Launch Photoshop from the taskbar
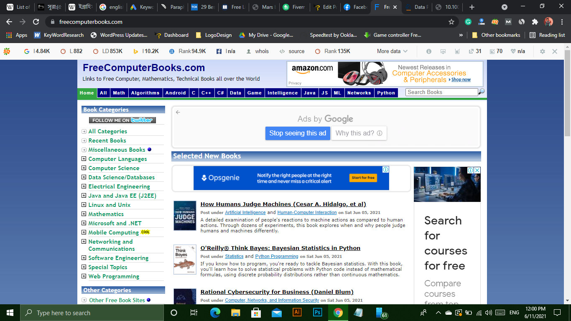This screenshot has width=571, height=321. tap(318, 312)
